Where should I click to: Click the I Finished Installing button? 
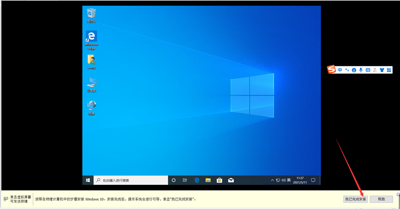355,199
